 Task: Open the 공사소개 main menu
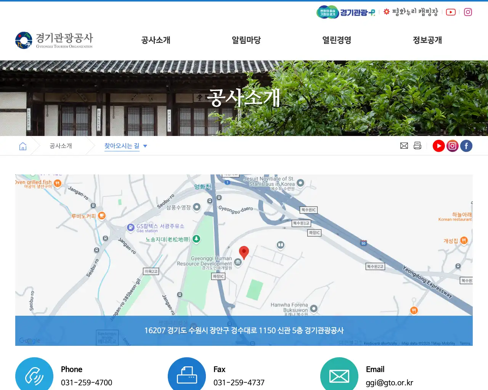156,40
